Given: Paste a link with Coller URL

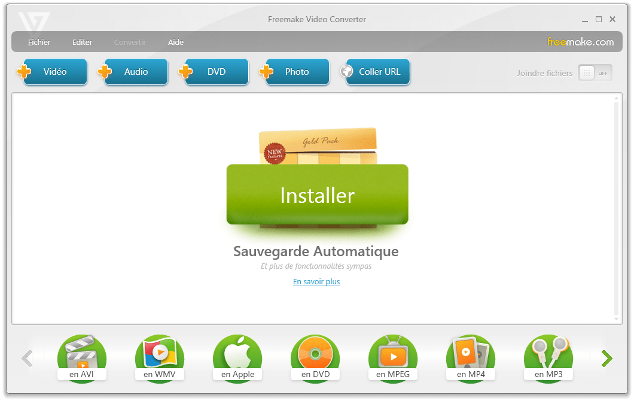Looking at the screenshot, I should [x=378, y=72].
